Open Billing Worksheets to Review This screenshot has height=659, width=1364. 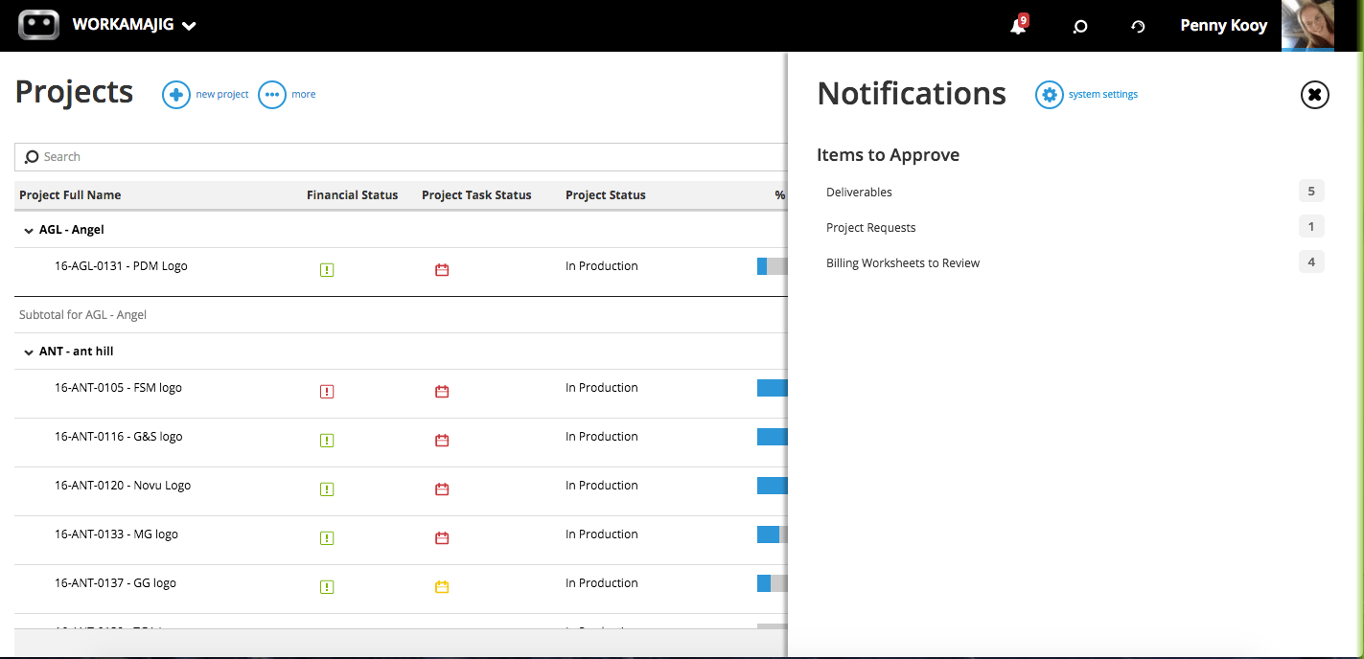(x=902, y=262)
